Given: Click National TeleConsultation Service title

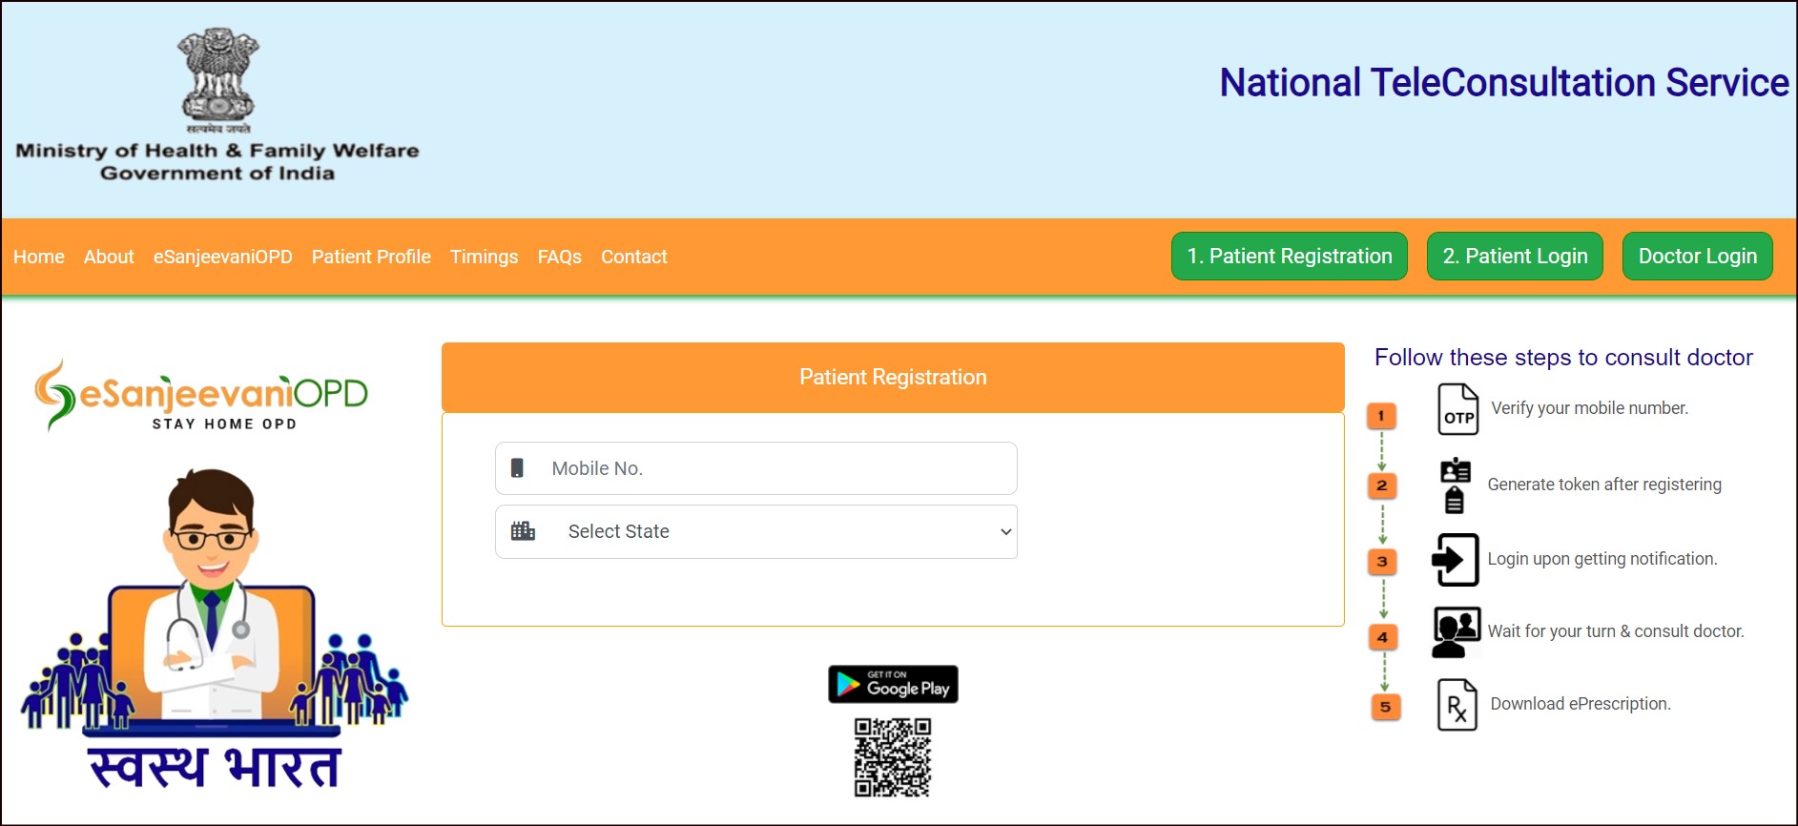Looking at the screenshot, I should (x=1504, y=83).
